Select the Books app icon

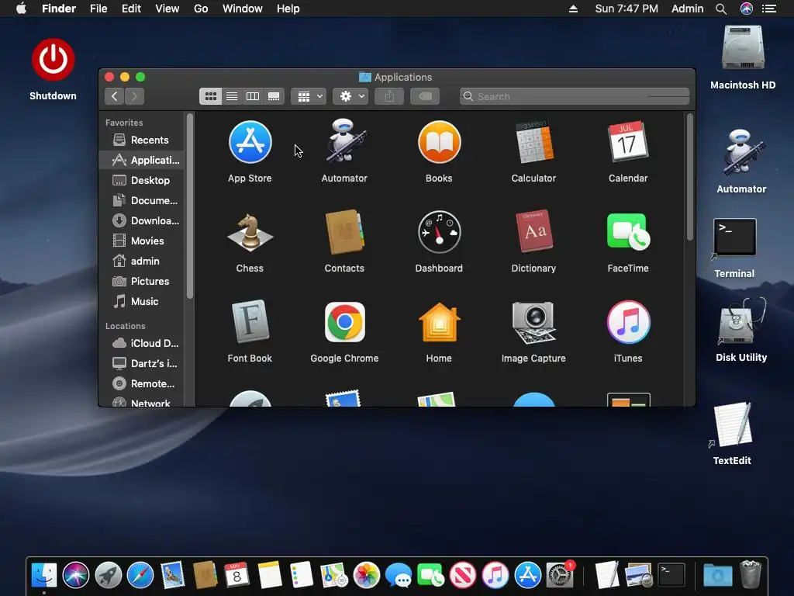tap(439, 143)
